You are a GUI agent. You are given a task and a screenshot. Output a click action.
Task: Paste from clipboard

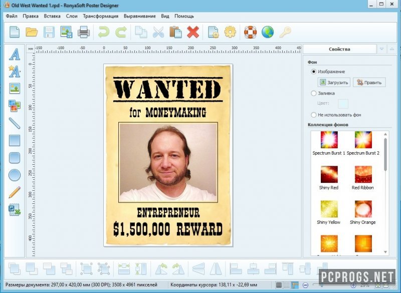tap(176, 32)
